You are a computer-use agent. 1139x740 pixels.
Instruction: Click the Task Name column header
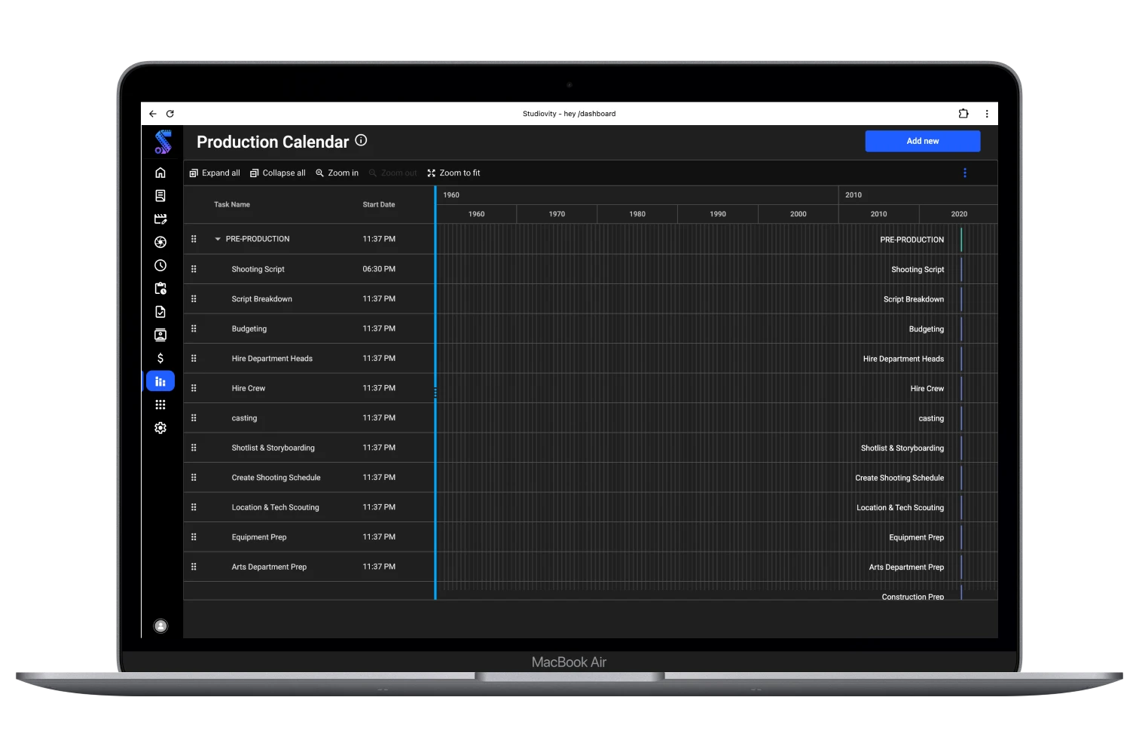point(232,205)
